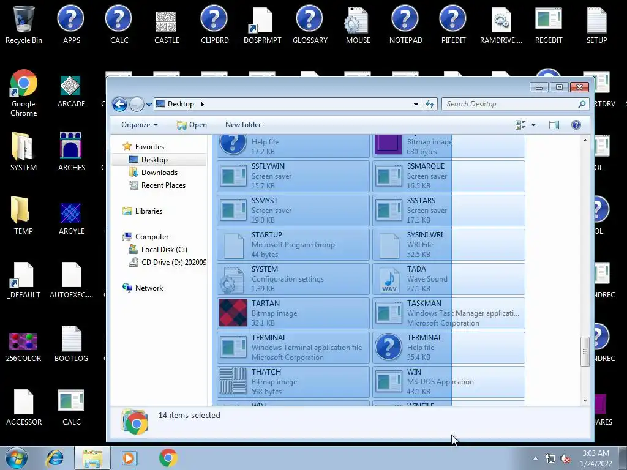This screenshot has width=627, height=470.
Task: Expand address bar history dropdown
Action: pyautogui.click(x=416, y=104)
